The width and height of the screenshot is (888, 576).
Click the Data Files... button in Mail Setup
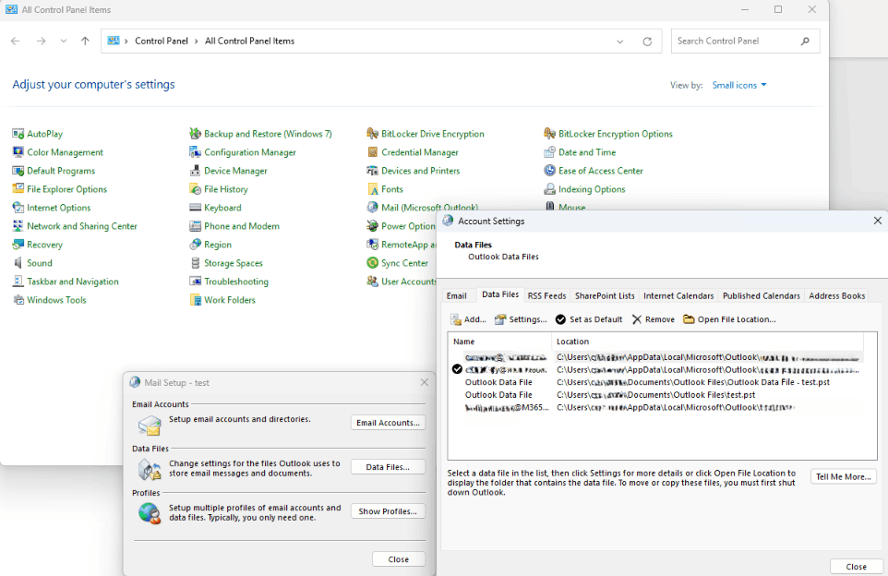click(388, 467)
